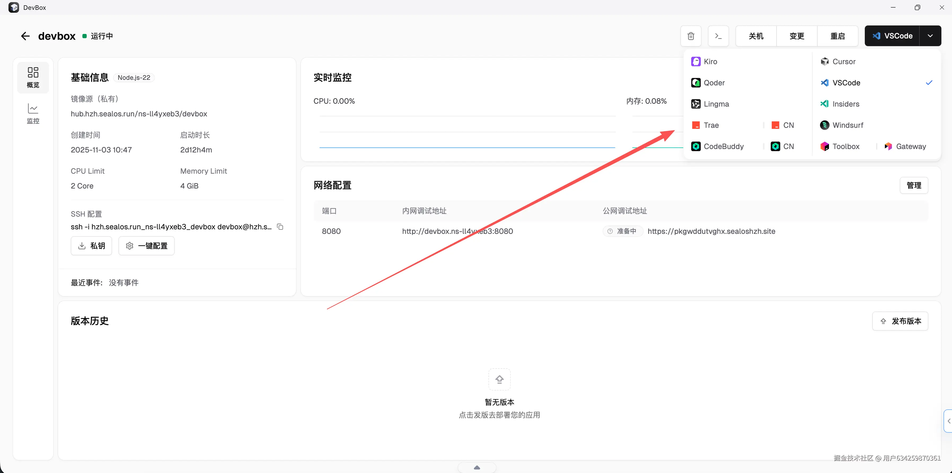
Task: Click the 发布版本 release button
Action: 900,321
